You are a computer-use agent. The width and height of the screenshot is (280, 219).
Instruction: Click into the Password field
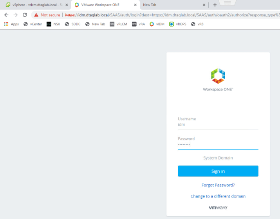pyautogui.click(x=218, y=145)
